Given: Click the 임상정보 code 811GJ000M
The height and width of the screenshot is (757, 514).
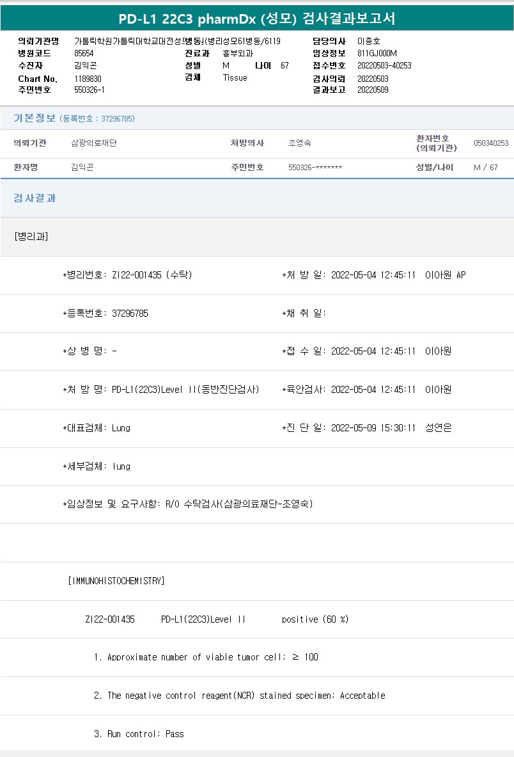Looking at the screenshot, I should 377,53.
